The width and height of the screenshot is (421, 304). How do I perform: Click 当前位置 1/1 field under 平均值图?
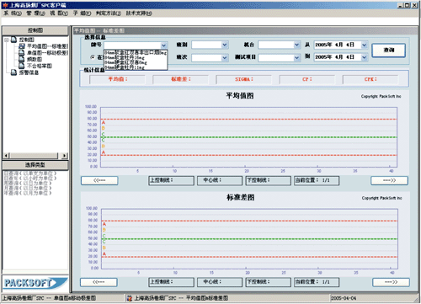tap(317, 180)
